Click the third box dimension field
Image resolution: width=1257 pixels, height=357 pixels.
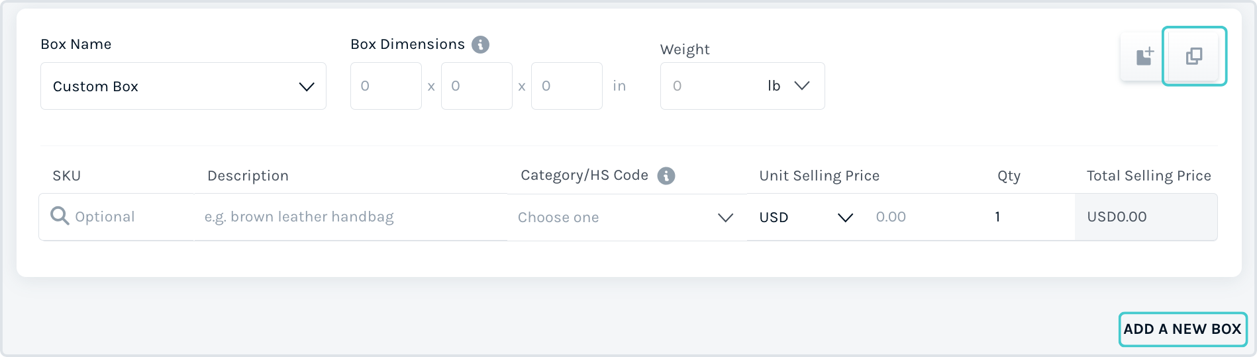coord(567,86)
